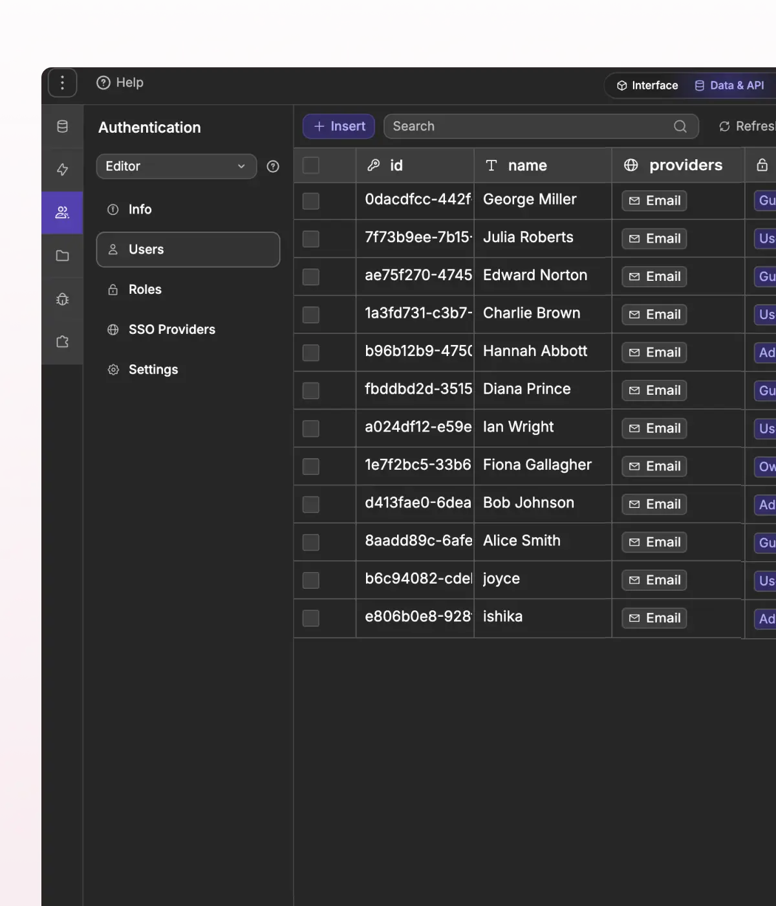Image resolution: width=776 pixels, height=906 pixels.
Task: Check the Hannah Abbott row checkbox
Action: (311, 353)
